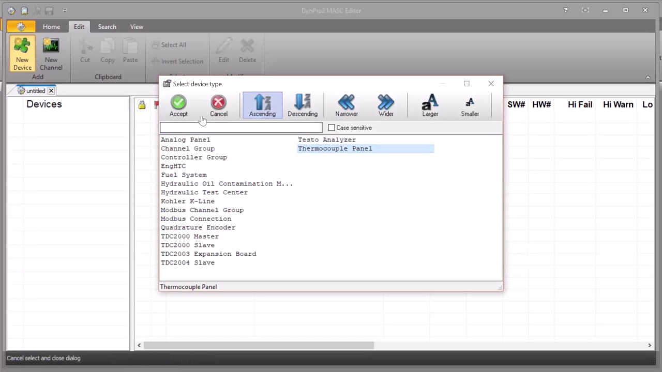Select Controller Group device type
Viewport: 662px width, 372px height.
194,157
